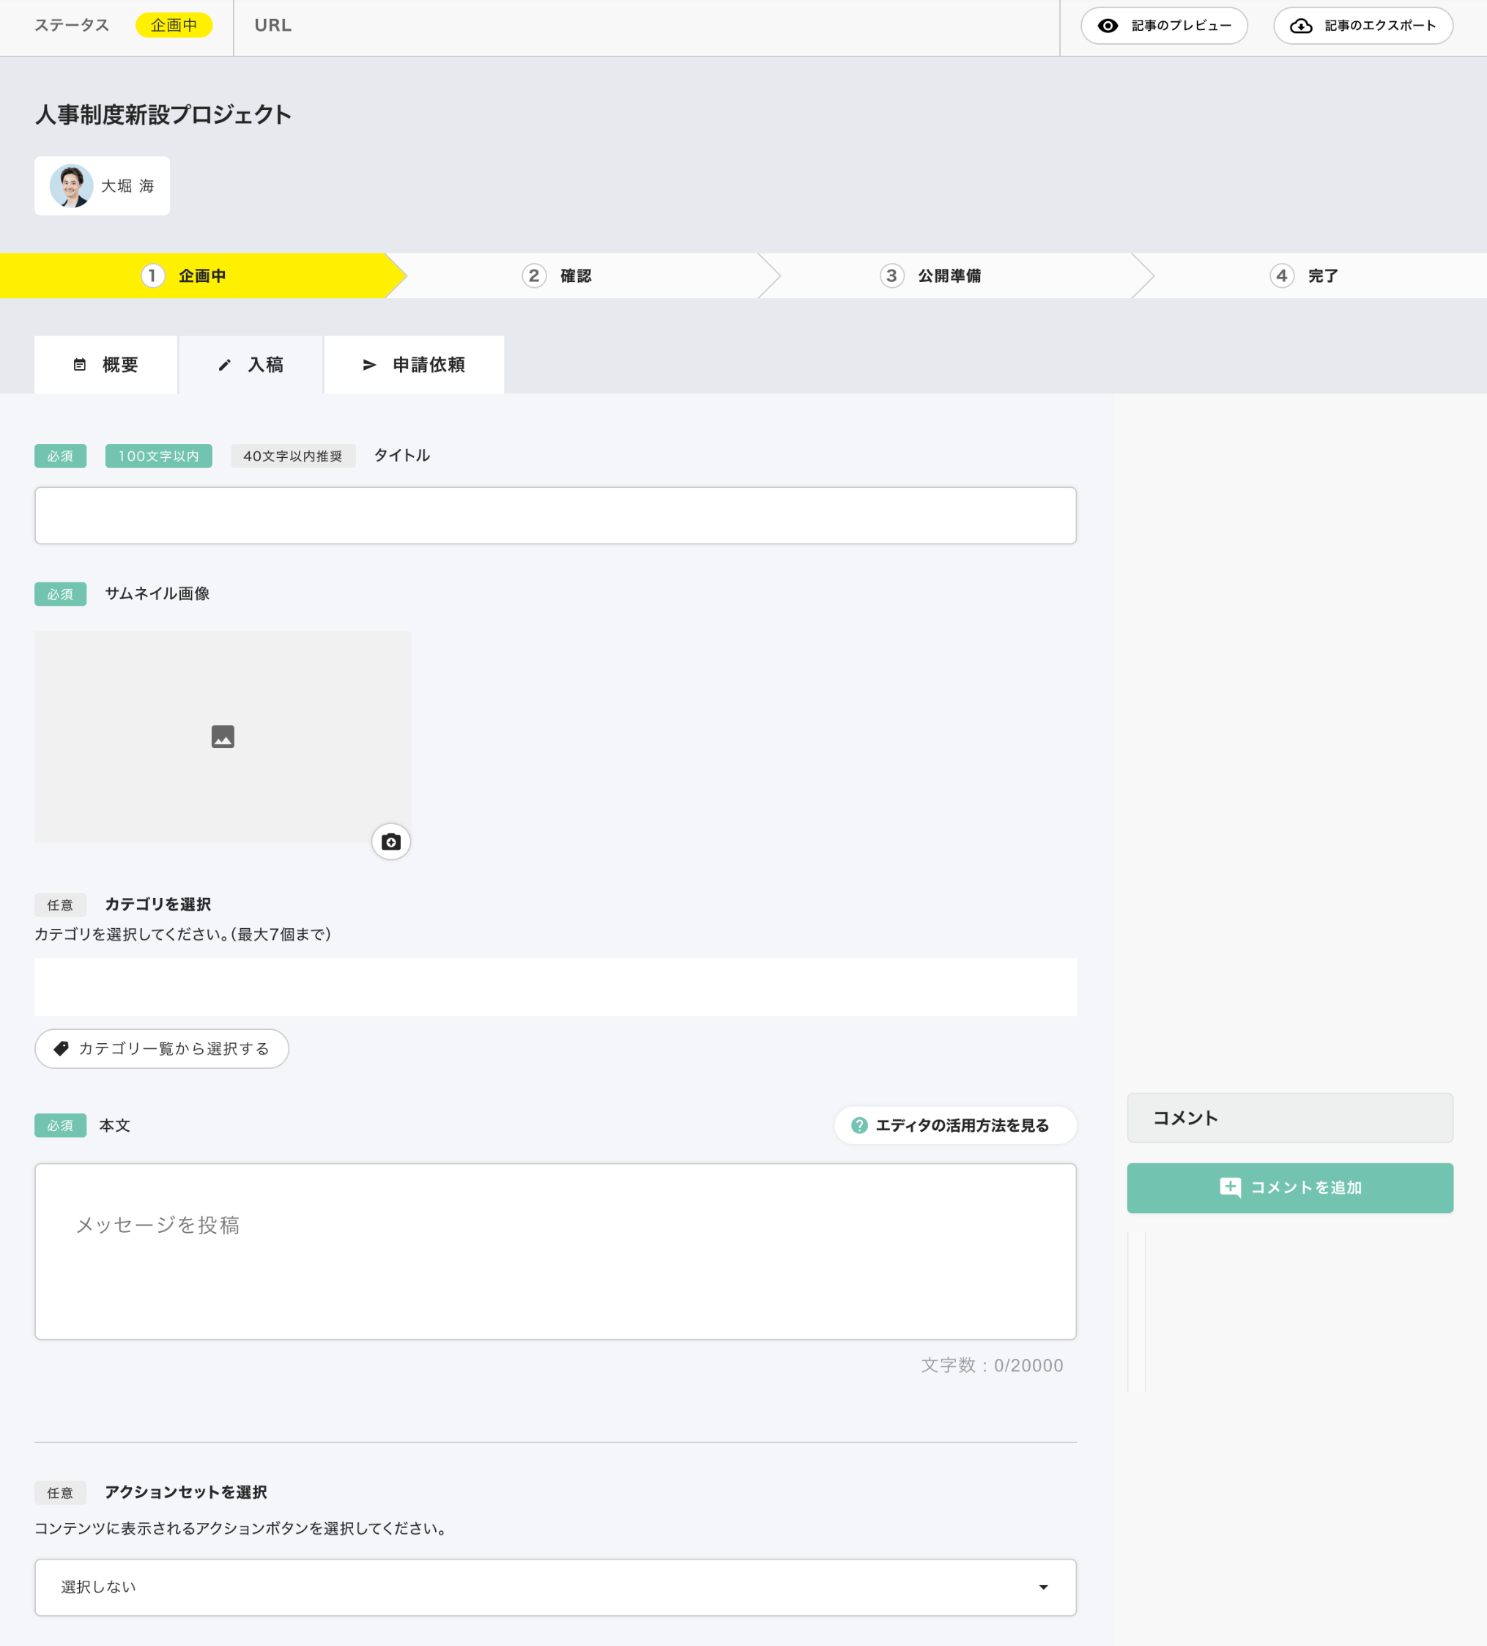The height and width of the screenshot is (1646, 1487).
Task: Switch to the 入稿 tab
Action: [x=251, y=365]
